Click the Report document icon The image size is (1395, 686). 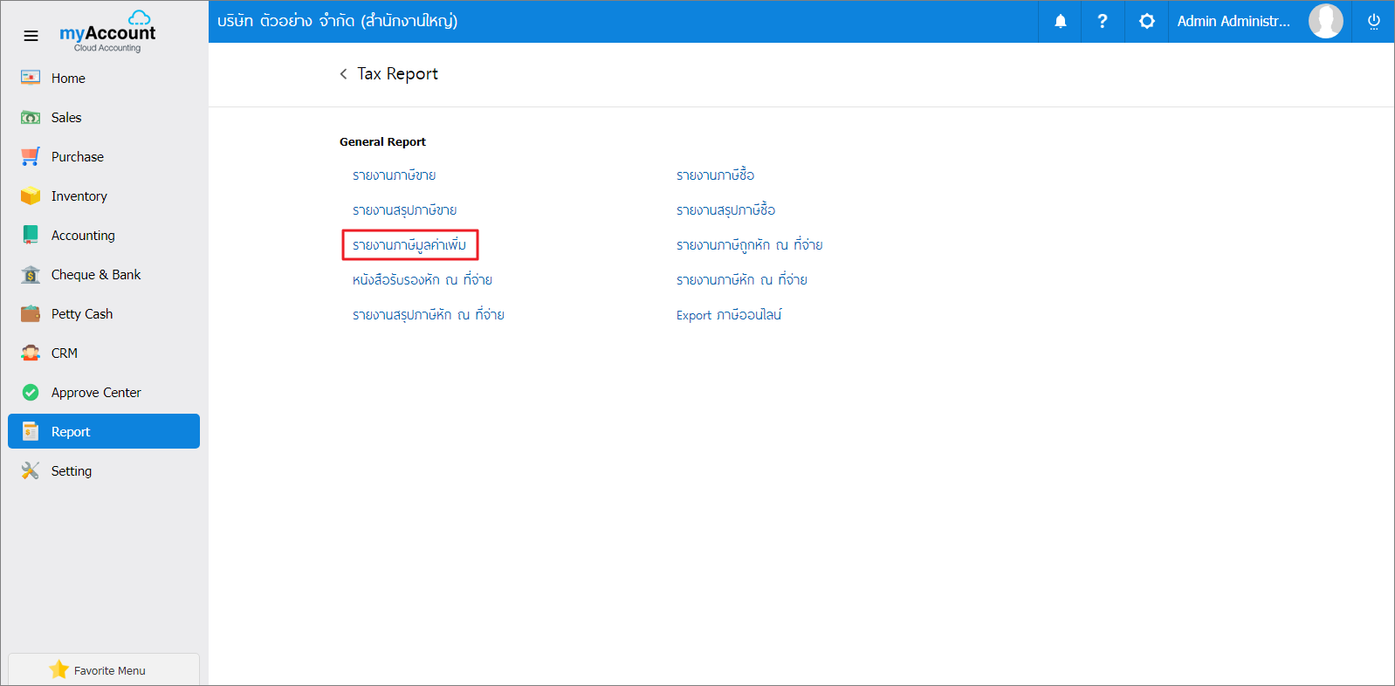[31, 431]
